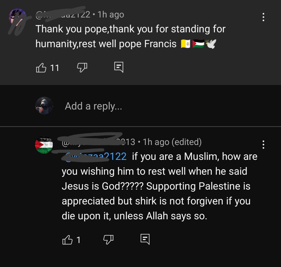Viewport: 281px width, 267px height.
Task: Open top commenter's username ending 122
Action: point(63,15)
